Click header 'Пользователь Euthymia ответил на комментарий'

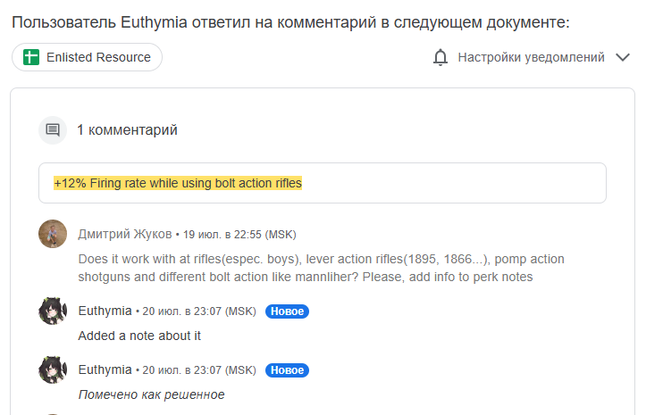[194, 22]
